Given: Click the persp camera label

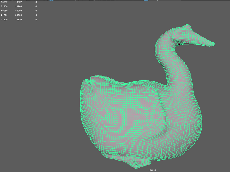Looking at the screenshot, I should (153, 170).
